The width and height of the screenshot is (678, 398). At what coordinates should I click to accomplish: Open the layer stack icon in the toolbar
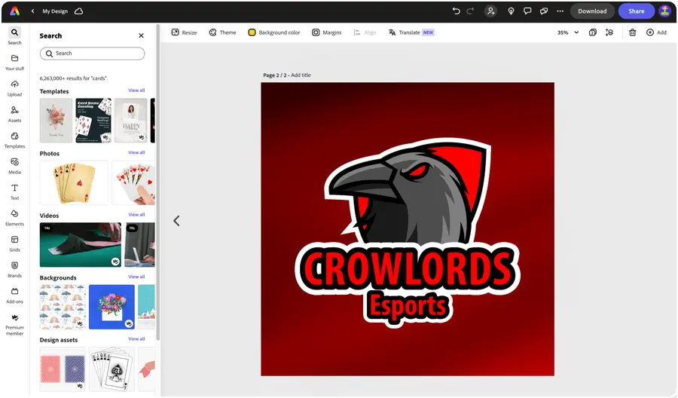click(x=609, y=32)
